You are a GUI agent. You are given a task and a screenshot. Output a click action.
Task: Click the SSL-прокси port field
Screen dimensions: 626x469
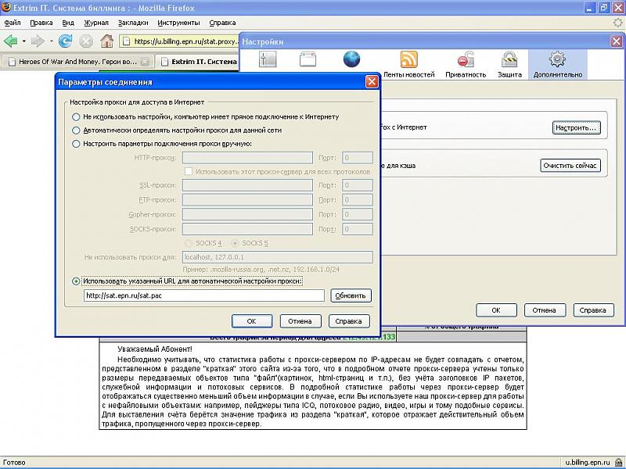point(358,185)
